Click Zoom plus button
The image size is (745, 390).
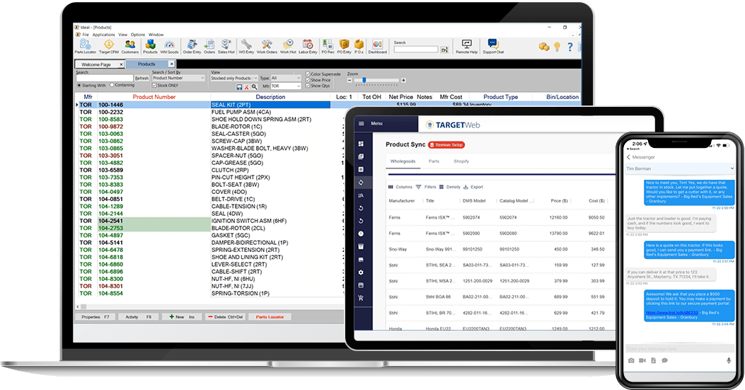coord(403,81)
